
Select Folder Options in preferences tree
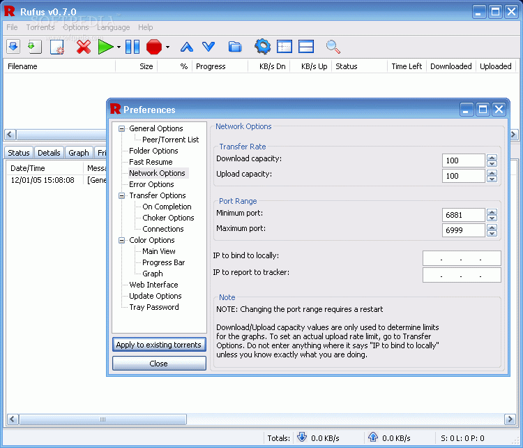point(153,151)
